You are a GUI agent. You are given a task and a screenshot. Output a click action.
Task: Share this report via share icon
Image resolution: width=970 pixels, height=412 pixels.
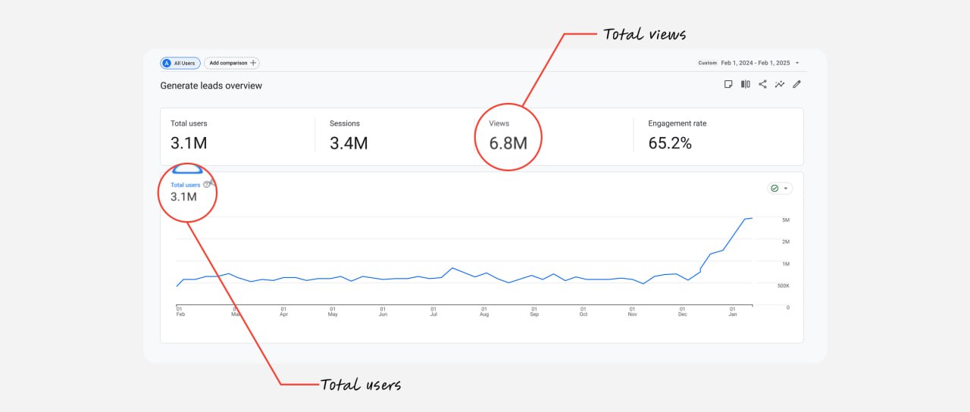pyautogui.click(x=762, y=84)
